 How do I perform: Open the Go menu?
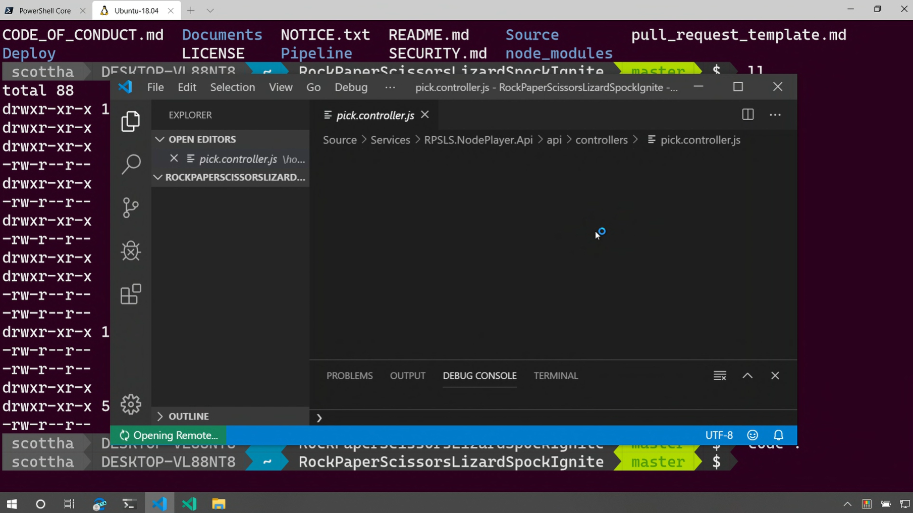tap(313, 87)
